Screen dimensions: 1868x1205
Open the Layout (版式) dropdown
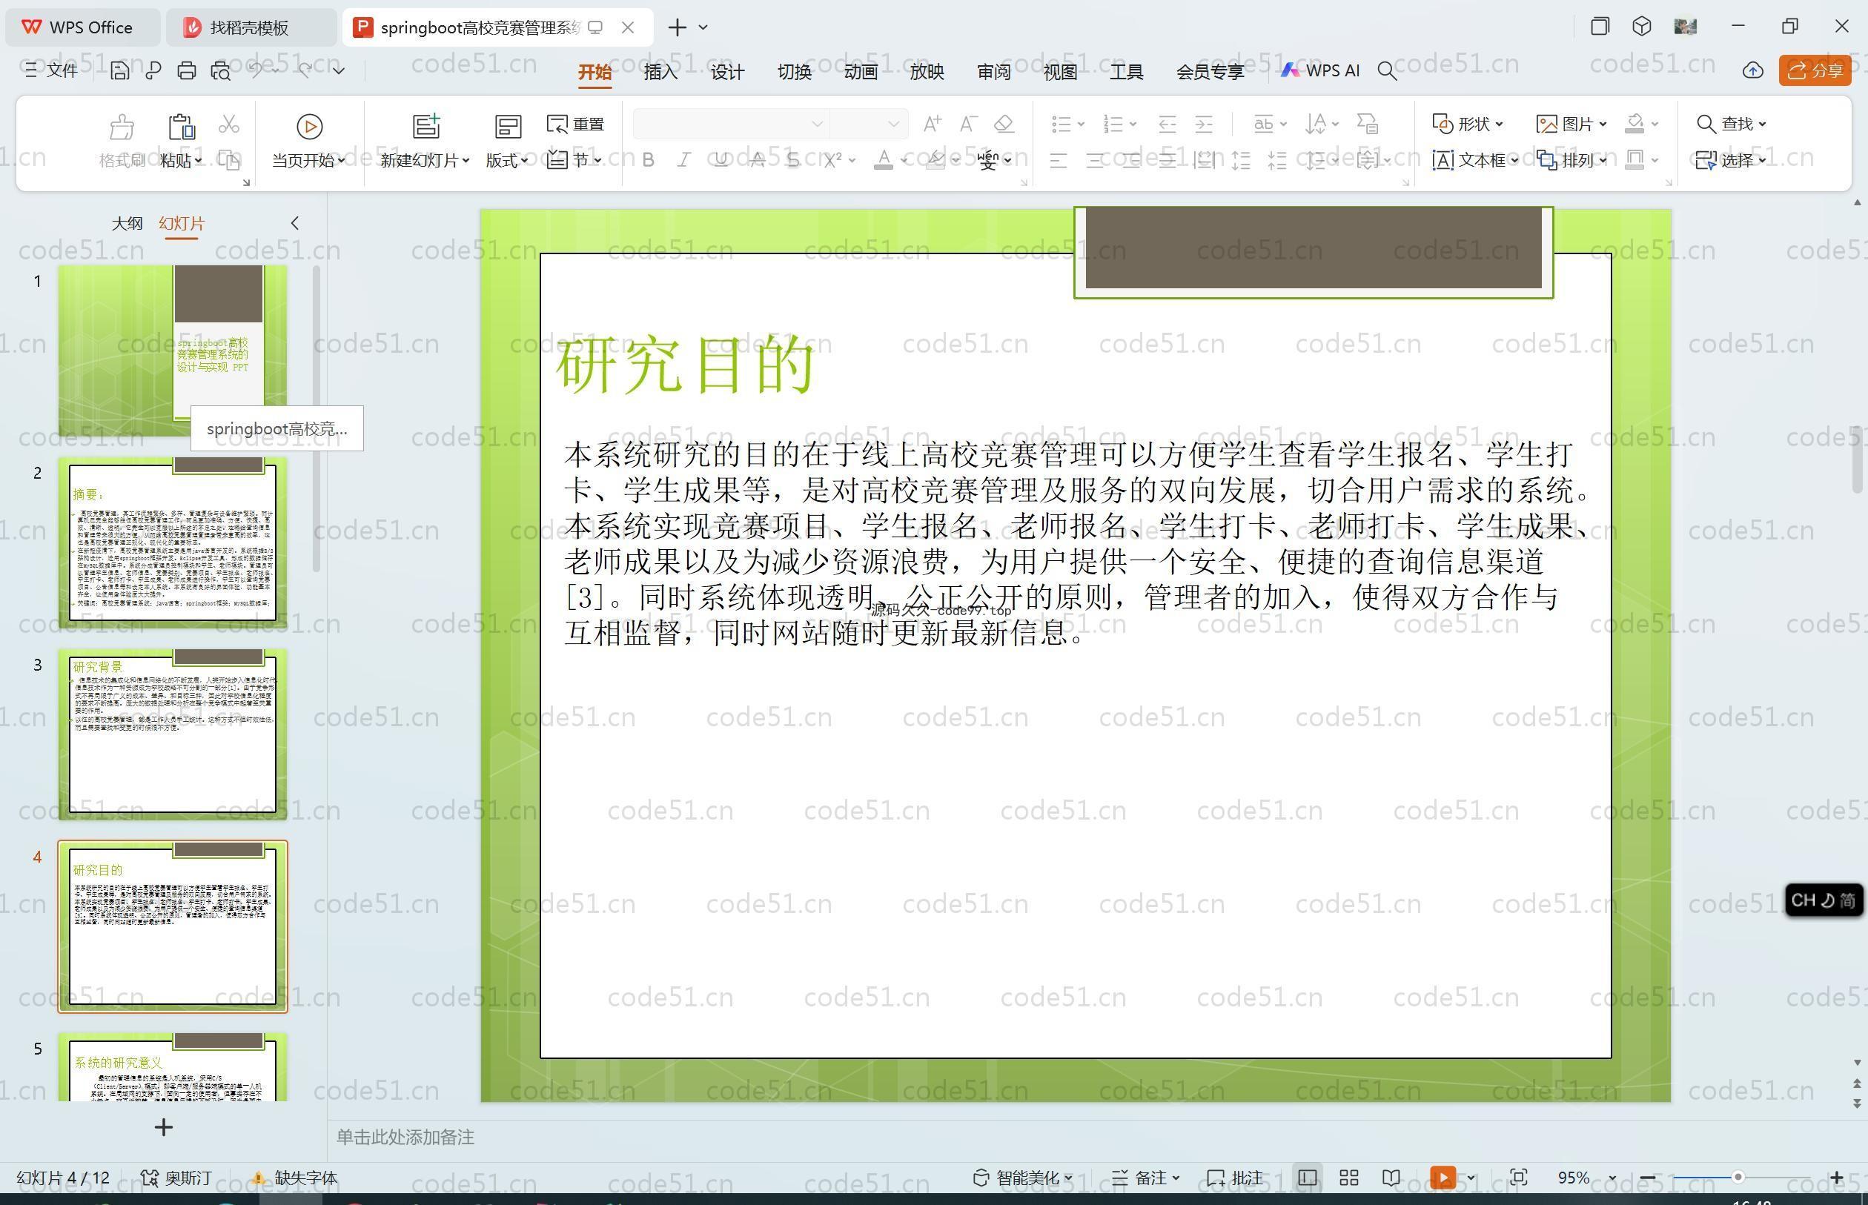506,160
